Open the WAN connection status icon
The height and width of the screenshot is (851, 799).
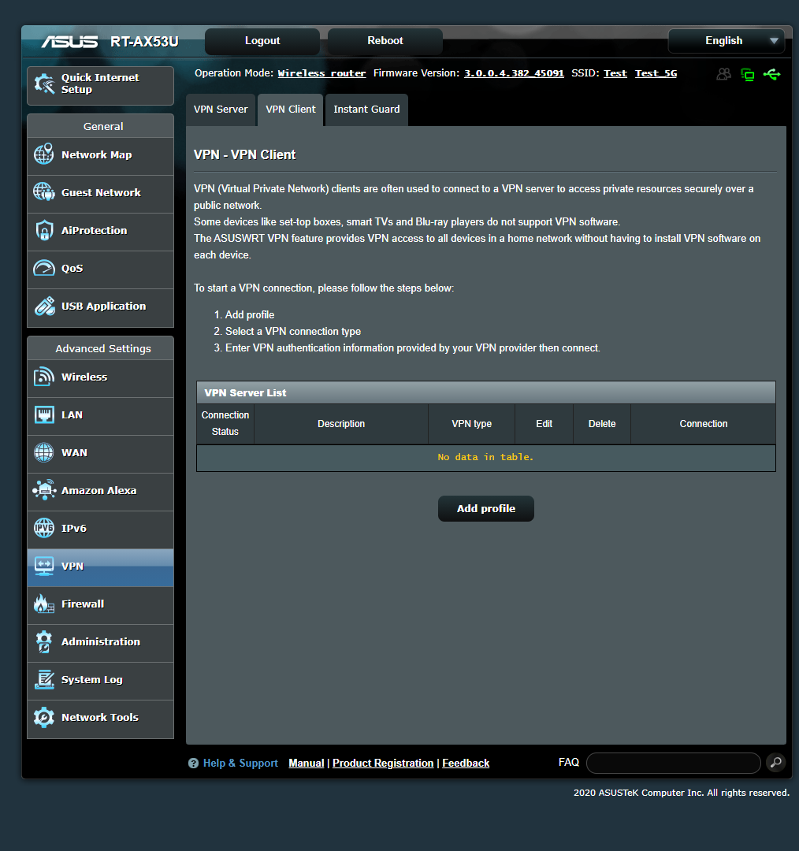[747, 73]
